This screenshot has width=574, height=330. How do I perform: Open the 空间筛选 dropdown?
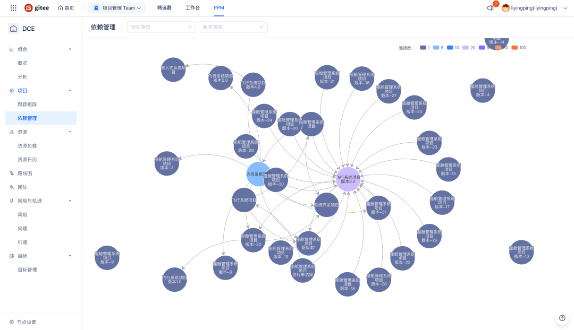[162, 27]
